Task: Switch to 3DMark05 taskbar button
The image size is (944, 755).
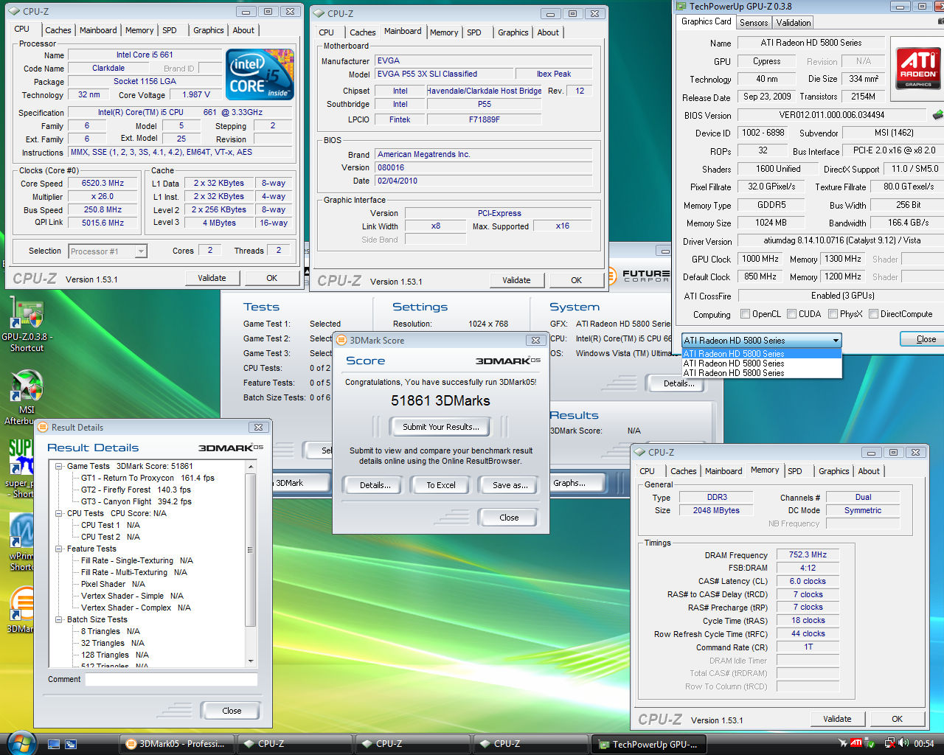Action: pos(176,744)
